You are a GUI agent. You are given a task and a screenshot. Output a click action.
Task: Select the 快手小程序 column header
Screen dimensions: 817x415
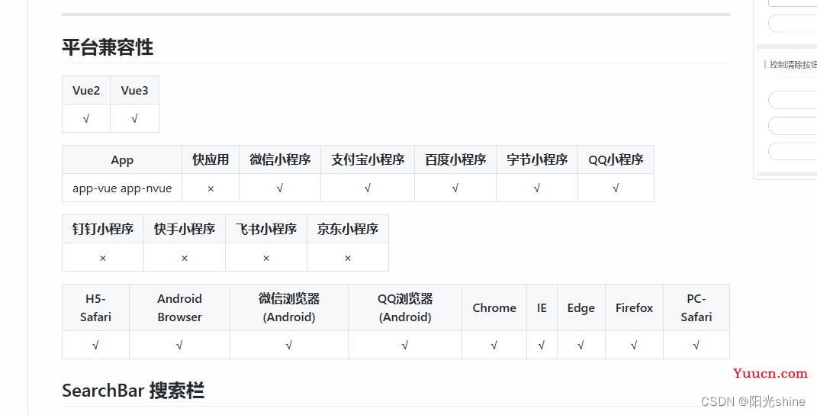(185, 229)
